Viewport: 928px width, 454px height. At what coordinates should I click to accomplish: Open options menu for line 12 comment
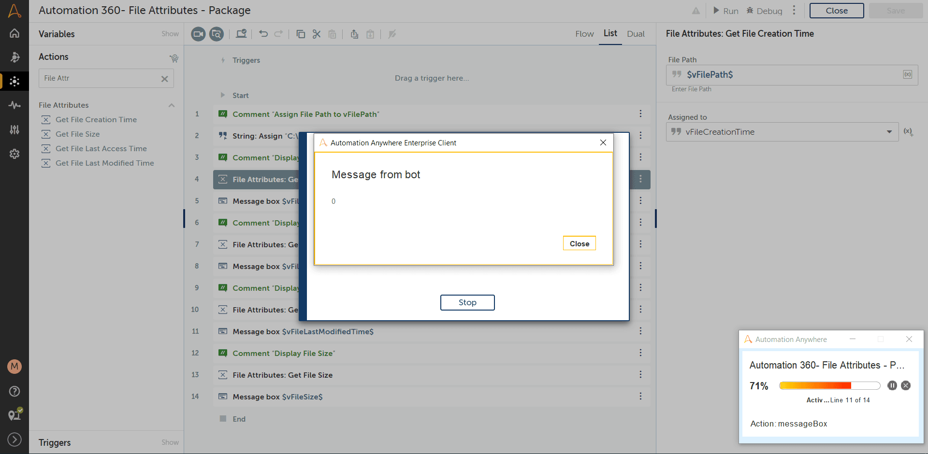(x=640, y=353)
